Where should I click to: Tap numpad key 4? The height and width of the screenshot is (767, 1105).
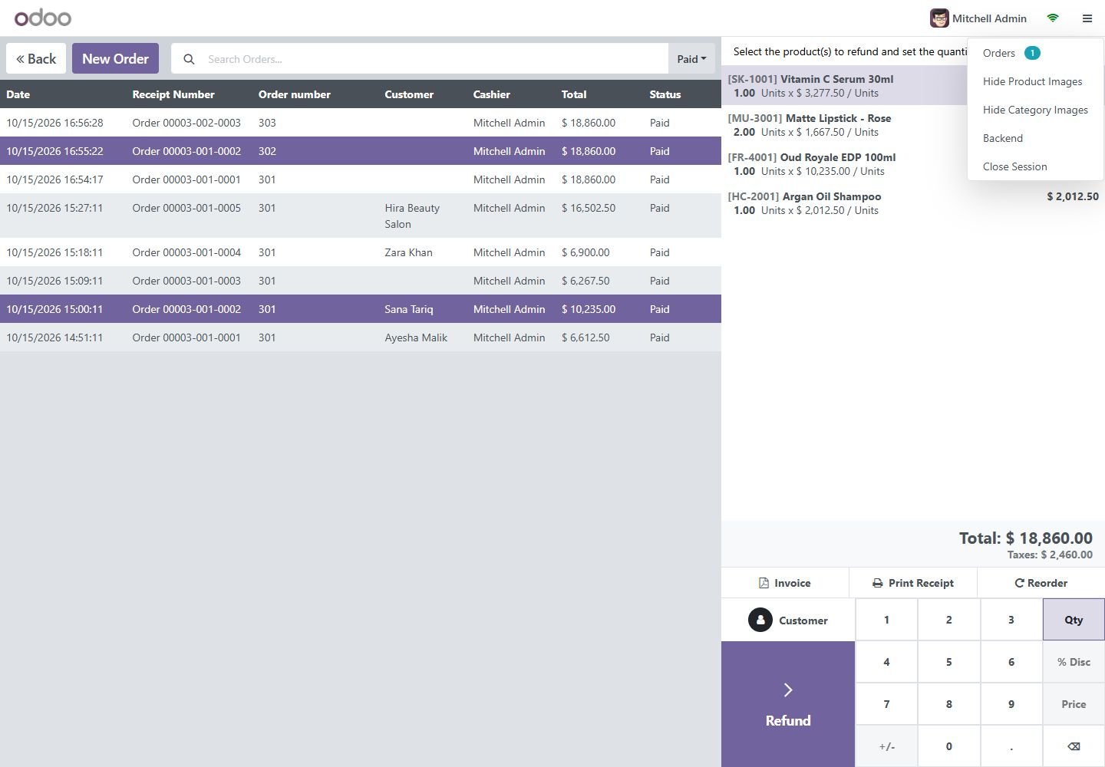tap(886, 662)
